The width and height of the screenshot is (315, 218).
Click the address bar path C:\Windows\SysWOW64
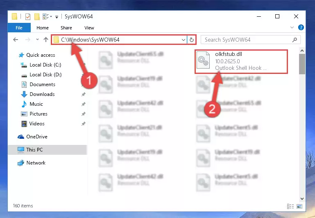[x=90, y=40]
